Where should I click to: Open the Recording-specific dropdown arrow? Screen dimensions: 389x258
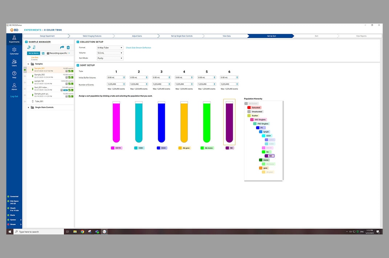(x=69, y=53)
